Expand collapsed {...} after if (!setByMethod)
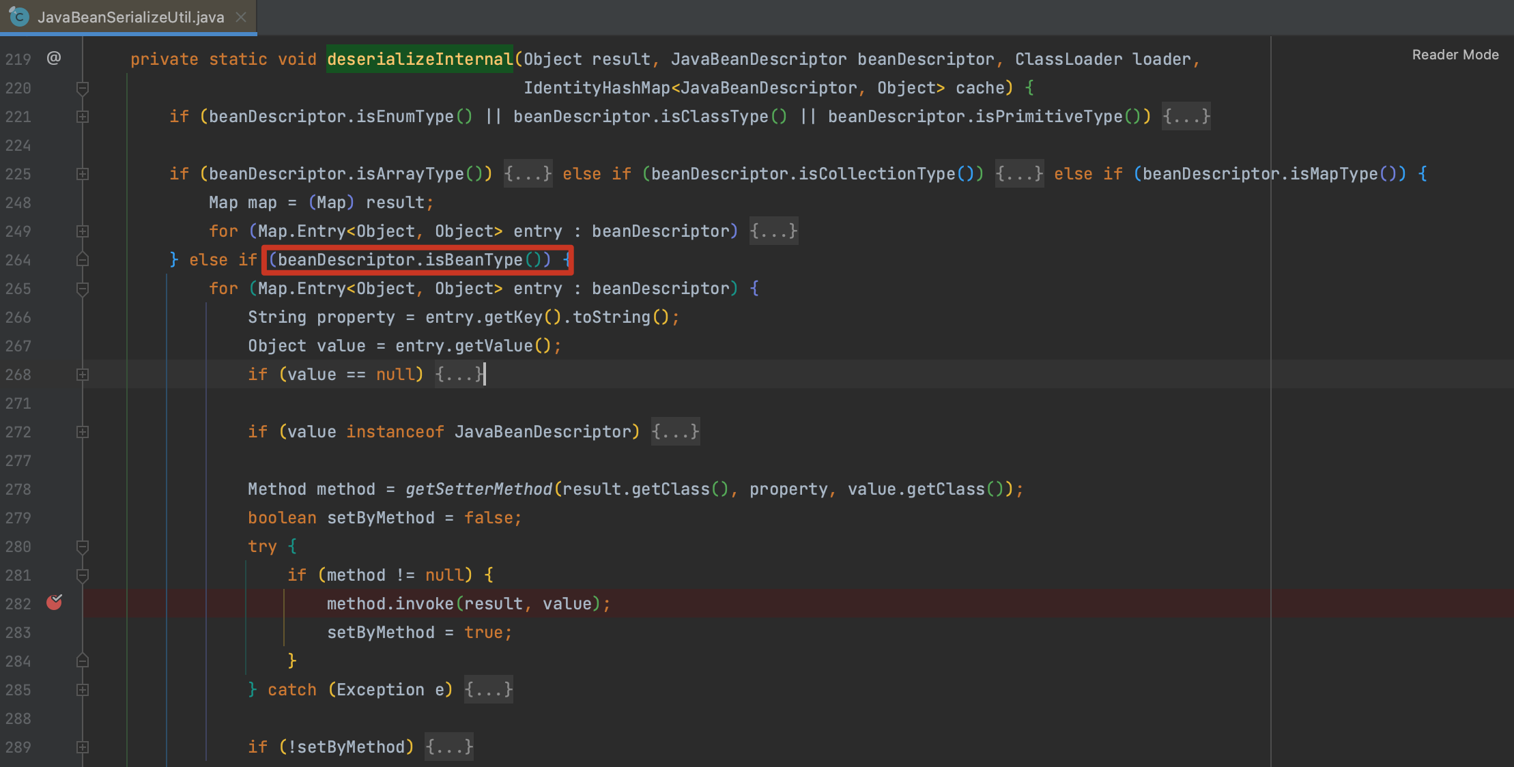 (449, 747)
